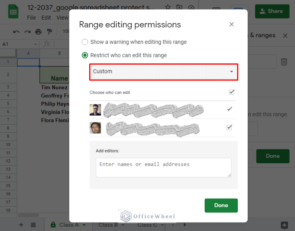Click the redo arrow icon
This screenshot has width=295, height=231.
[27, 32]
